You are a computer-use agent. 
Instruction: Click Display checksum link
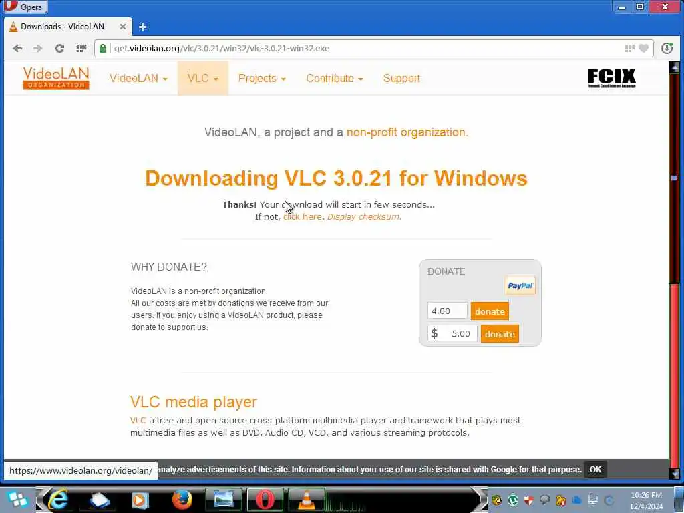pyautogui.click(x=364, y=217)
